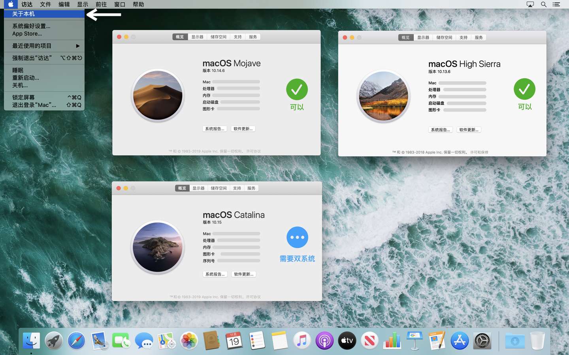Select 概览 tab in Catalina window
This screenshot has height=355, width=569.
[182, 188]
